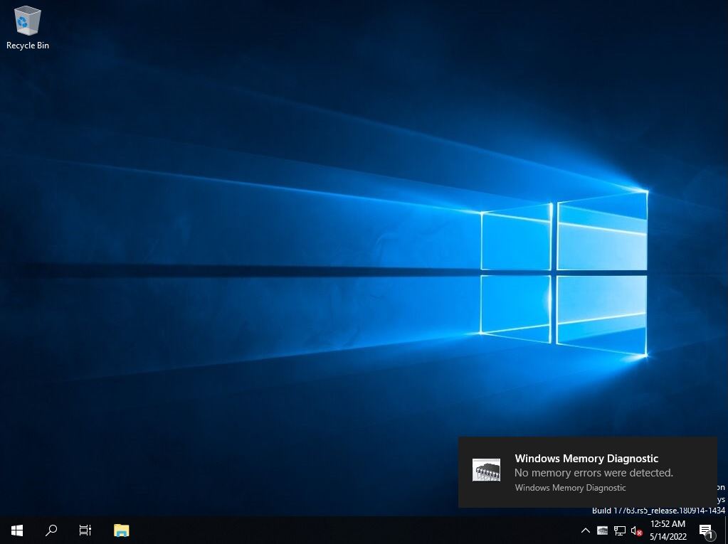The image size is (728, 544).
Task: Click the memory chip icon in notification
Action: (486, 470)
